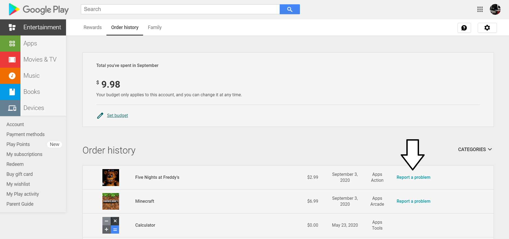Report a problem for Five Nights at Freddy's

(x=413, y=177)
